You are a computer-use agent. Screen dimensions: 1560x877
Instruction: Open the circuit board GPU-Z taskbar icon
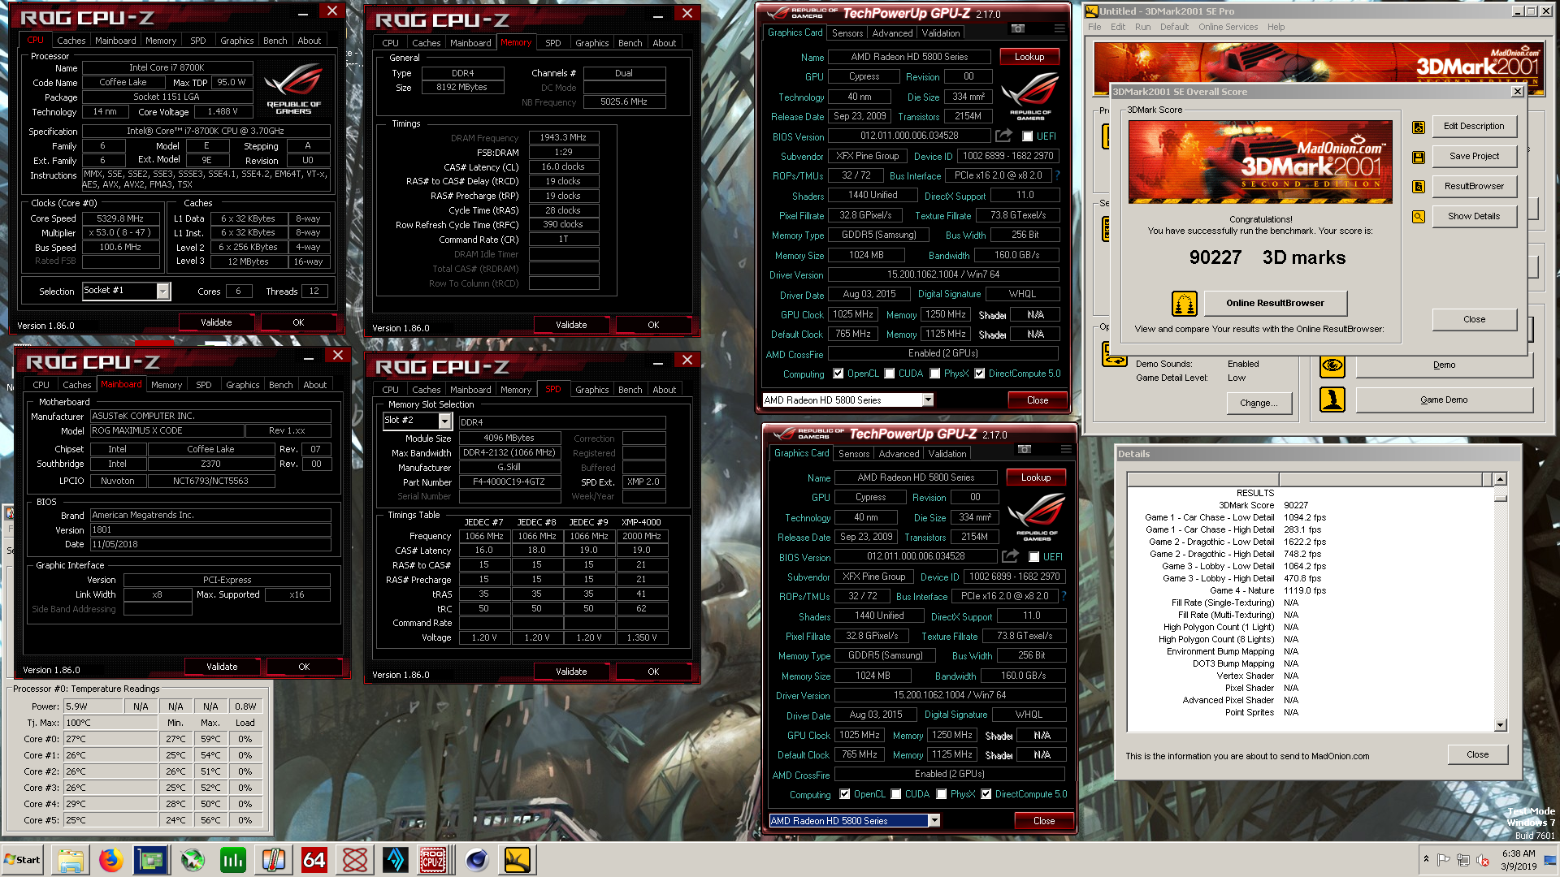pyautogui.click(x=151, y=860)
